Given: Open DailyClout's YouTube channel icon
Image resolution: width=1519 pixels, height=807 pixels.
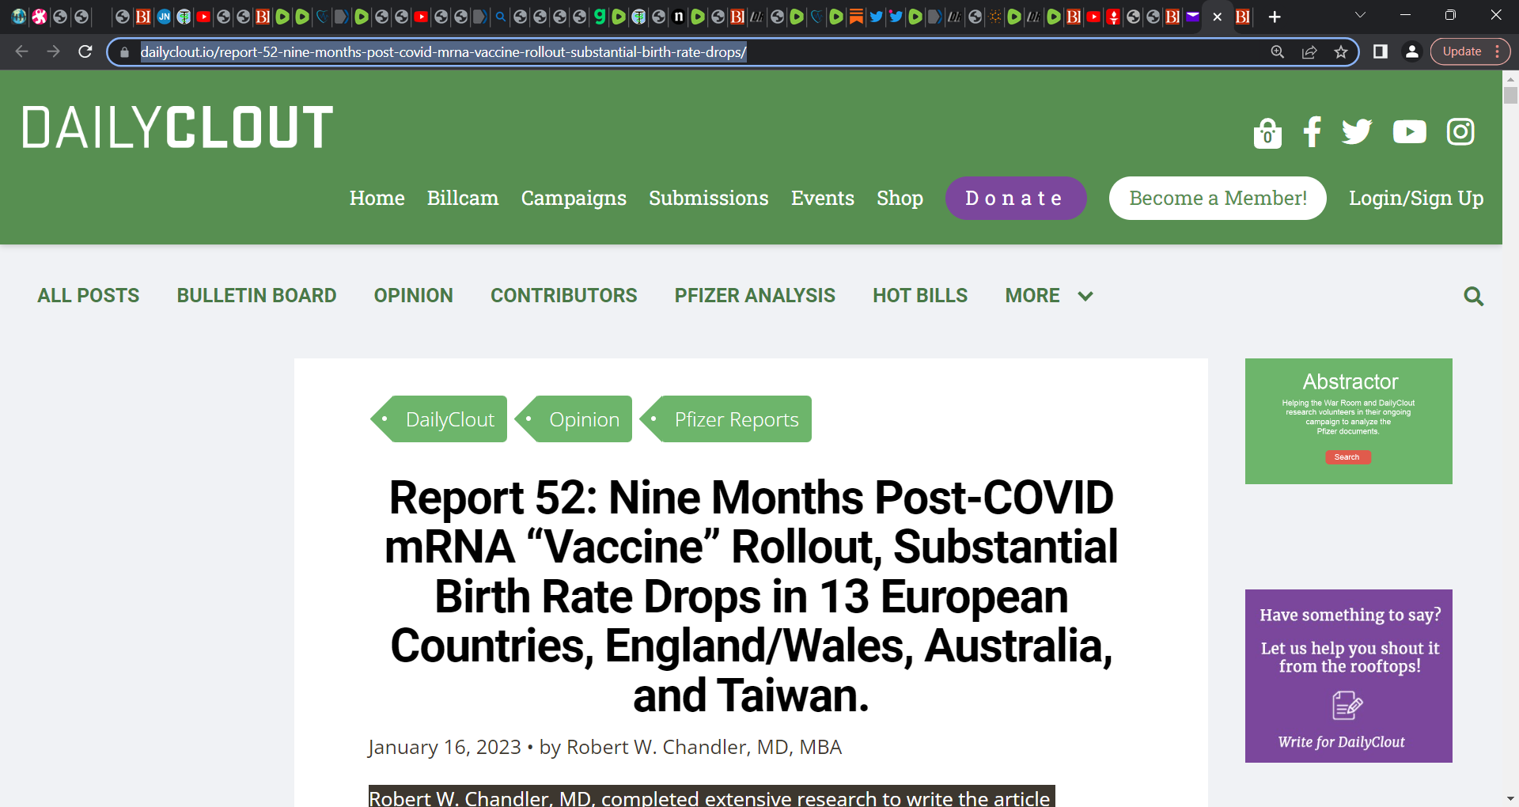Looking at the screenshot, I should click(1409, 132).
